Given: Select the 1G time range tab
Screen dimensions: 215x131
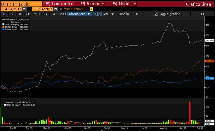Looking at the screenshot, I should pyautogui.click(x=4, y=14).
